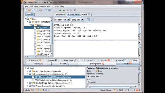165x93 pixels.
Task: Open the Port Scan tab
Action: 89,60
